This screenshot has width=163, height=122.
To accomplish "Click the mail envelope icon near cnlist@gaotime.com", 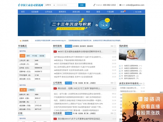I will pos(120,5).
